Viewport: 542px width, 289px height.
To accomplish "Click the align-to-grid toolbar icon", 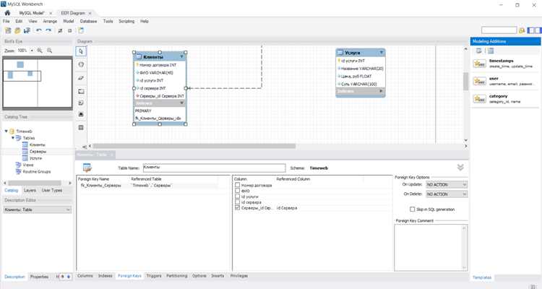I will pos(70,30).
